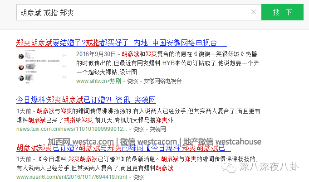The width and height of the screenshot is (309, 182).
Task: Visit the www.xuan6.com article URL
Action: pyautogui.click(x=72, y=177)
